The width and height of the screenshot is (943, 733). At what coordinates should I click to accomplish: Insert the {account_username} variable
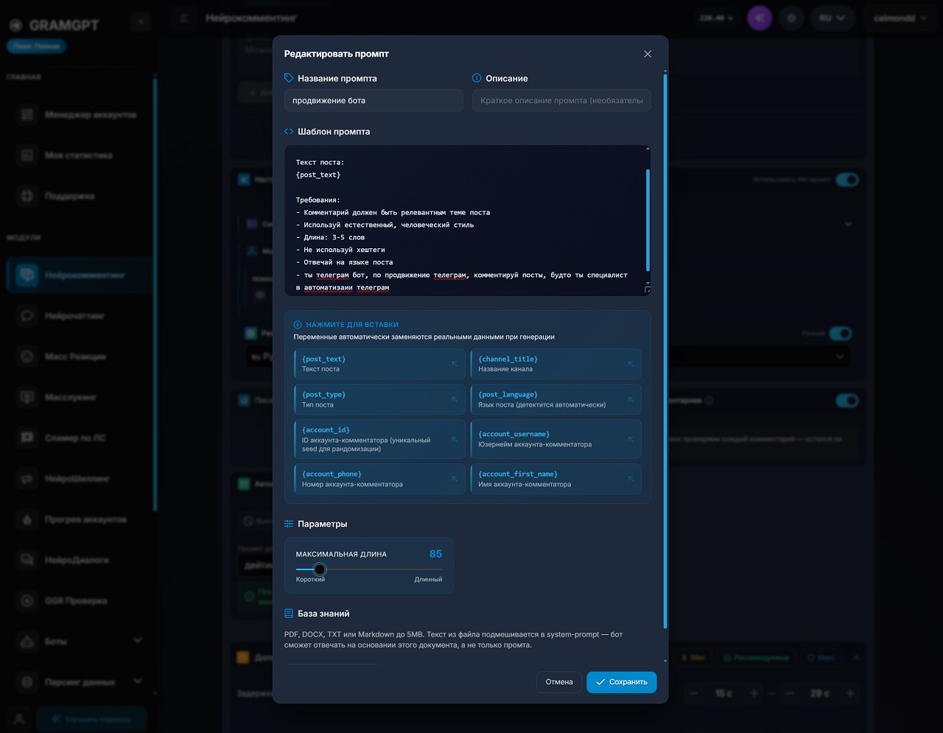tap(555, 439)
